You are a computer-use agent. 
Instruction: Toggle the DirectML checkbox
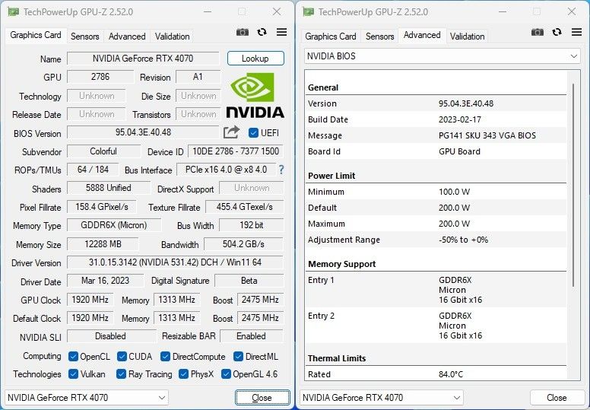pyautogui.click(x=238, y=356)
